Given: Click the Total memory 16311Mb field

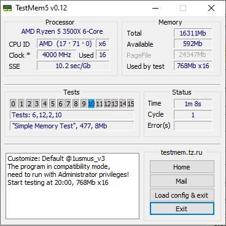Looking at the screenshot, I should 193,33.
